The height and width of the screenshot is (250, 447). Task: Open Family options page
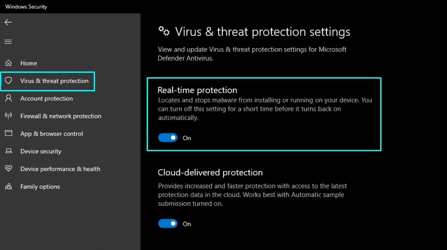coord(40,187)
